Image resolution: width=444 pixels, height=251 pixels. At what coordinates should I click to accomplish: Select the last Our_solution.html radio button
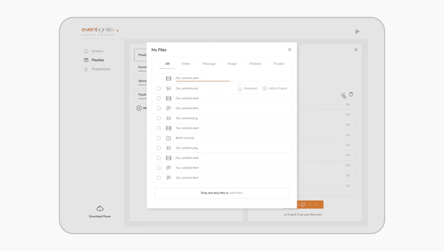pyautogui.click(x=159, y=178)
